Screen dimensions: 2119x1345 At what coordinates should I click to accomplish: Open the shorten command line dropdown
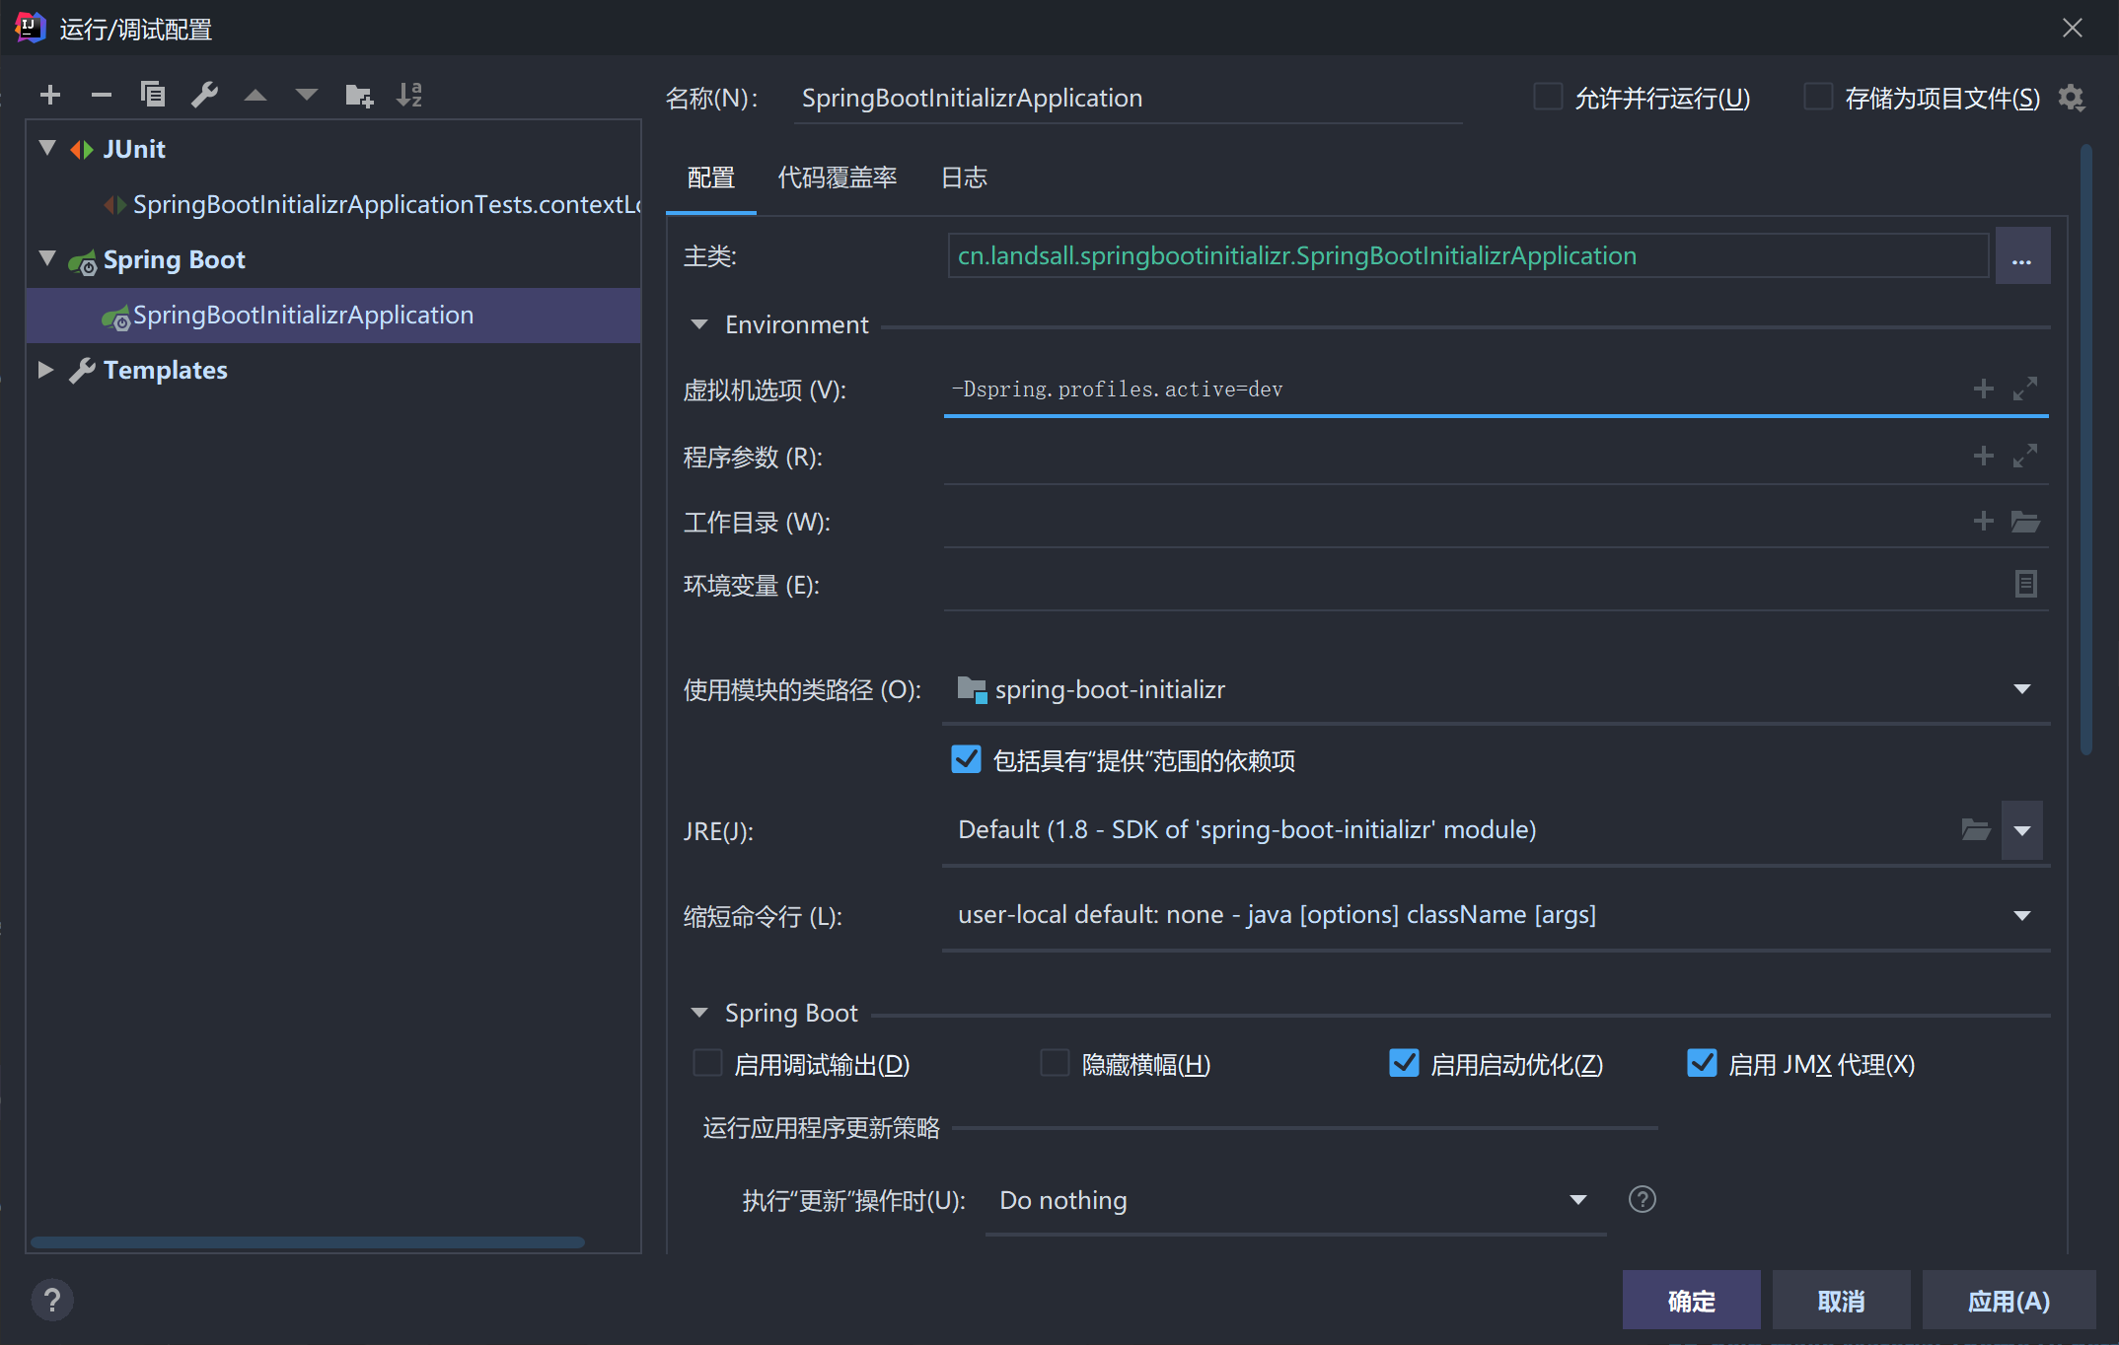2022,915
